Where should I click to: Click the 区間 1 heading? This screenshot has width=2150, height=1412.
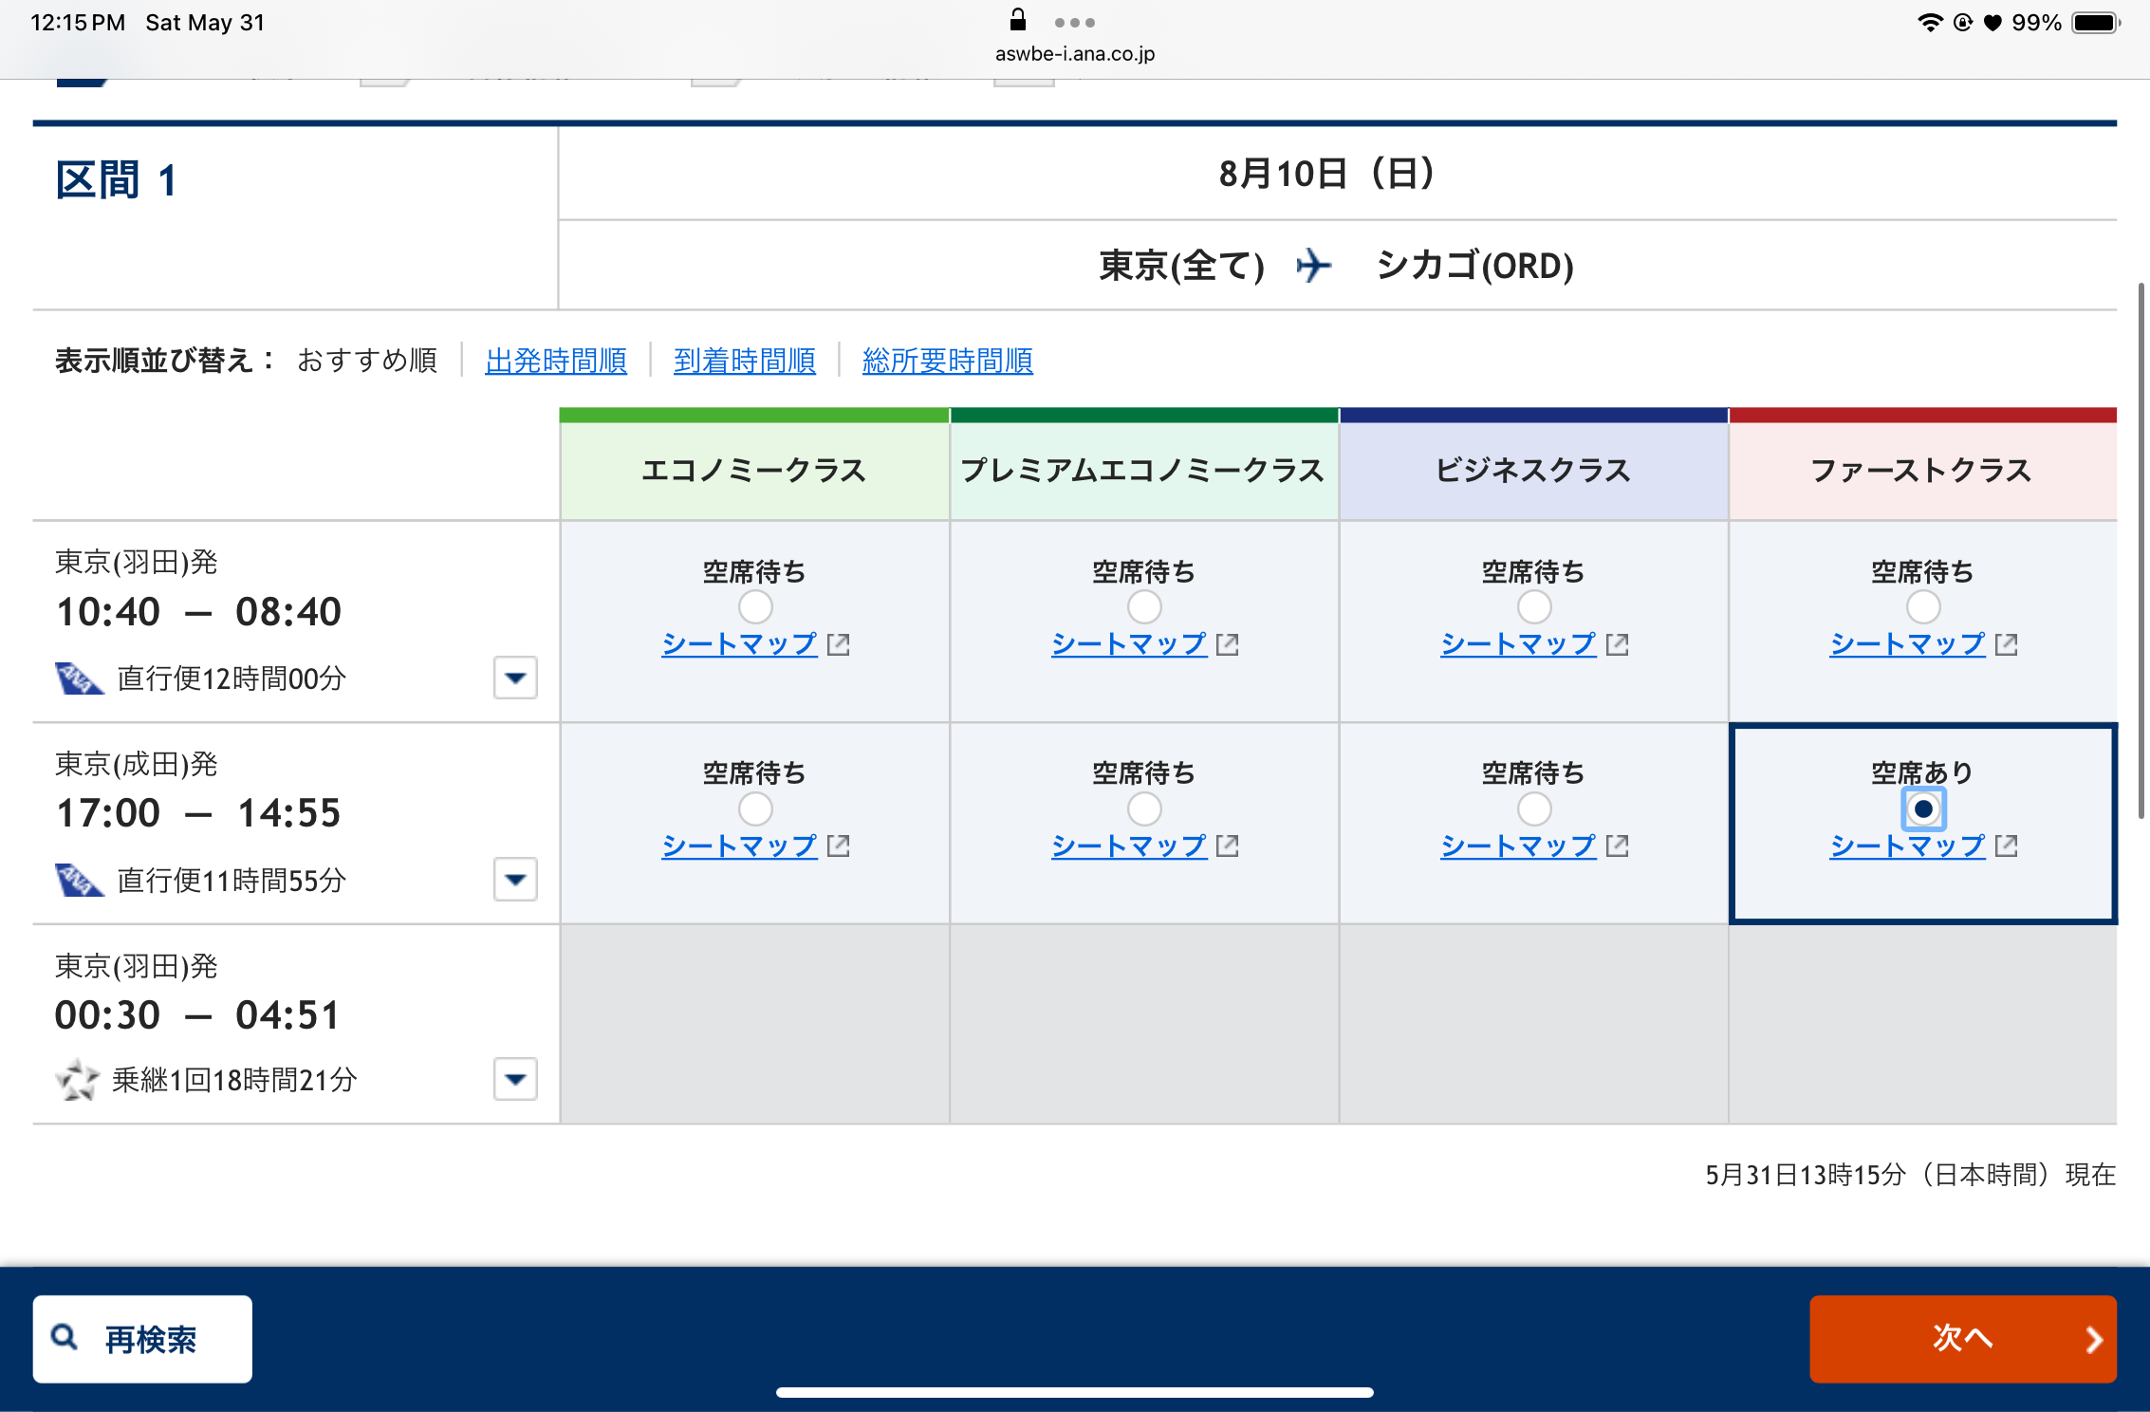tap(117, 180)
